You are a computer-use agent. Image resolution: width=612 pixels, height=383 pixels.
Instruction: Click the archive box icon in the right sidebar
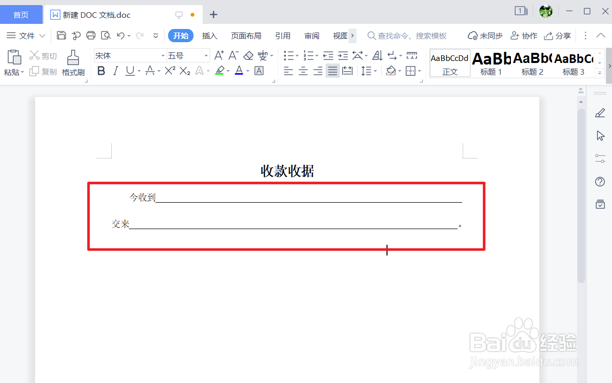(600, 204)
